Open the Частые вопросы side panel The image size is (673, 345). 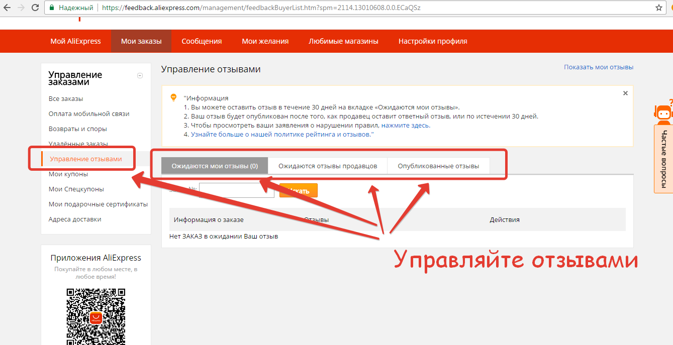(663, 159)
